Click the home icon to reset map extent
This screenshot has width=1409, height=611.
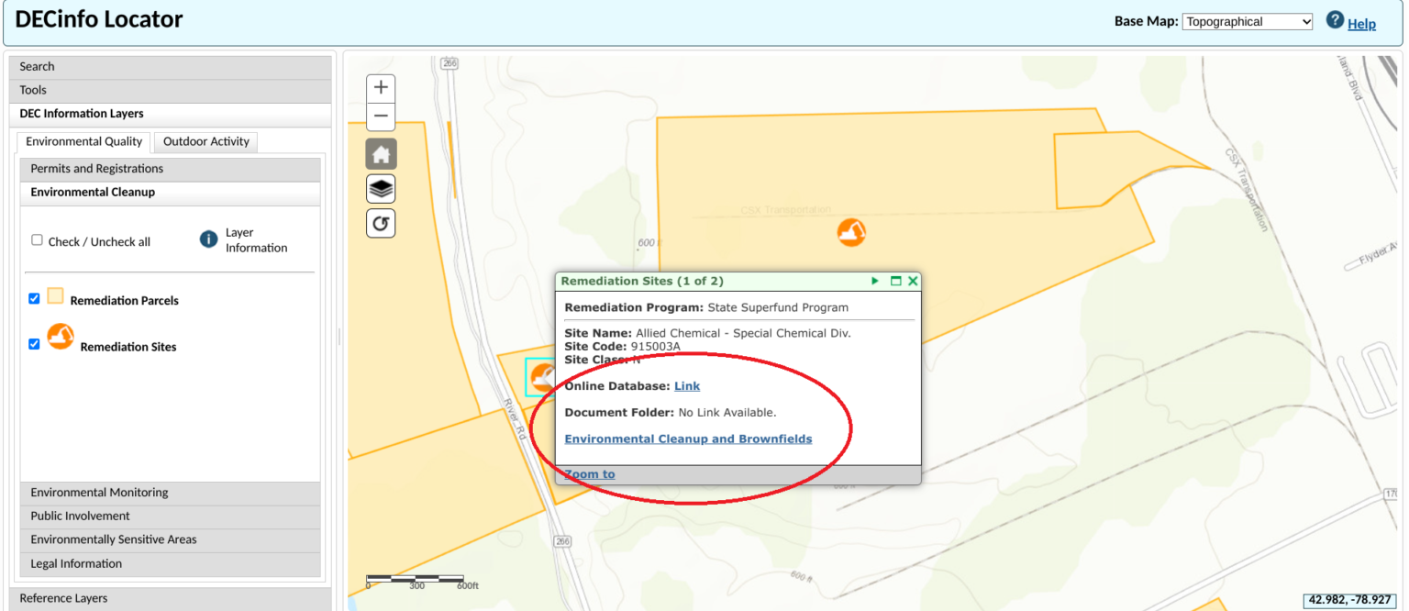coord(381,153)
